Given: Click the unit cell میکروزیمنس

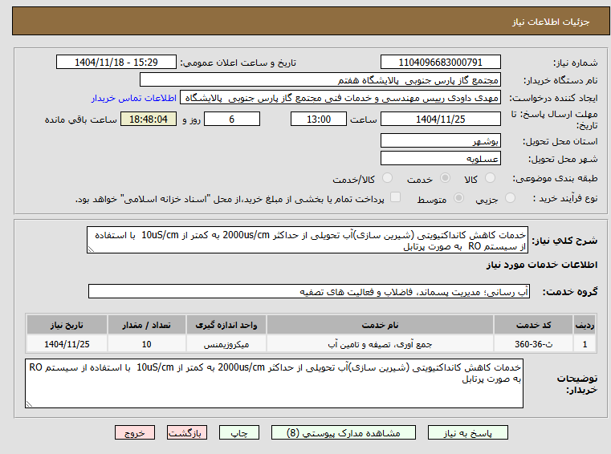Looking at the screenshot, I should pyautogui.click(x=226, y=344).
